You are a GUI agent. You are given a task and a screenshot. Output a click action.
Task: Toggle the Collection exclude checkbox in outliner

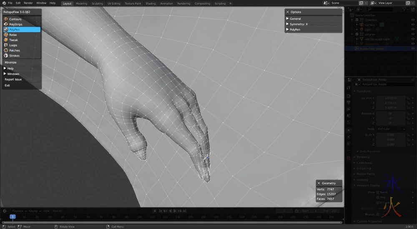pos(357,20)
